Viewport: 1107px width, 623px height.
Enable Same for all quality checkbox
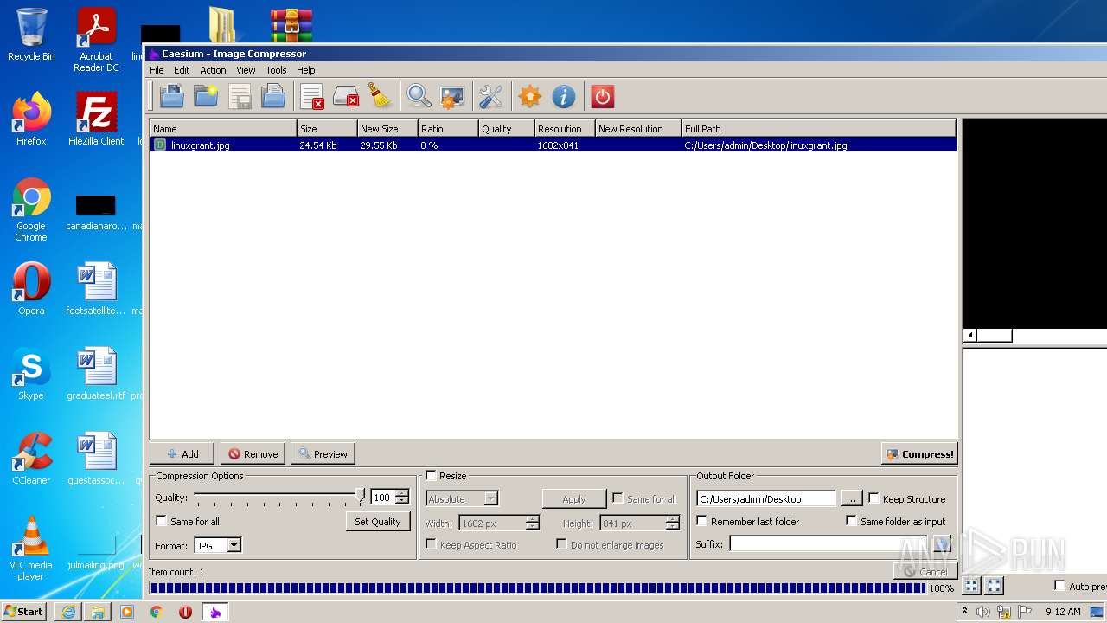click(x=161, y=521)
